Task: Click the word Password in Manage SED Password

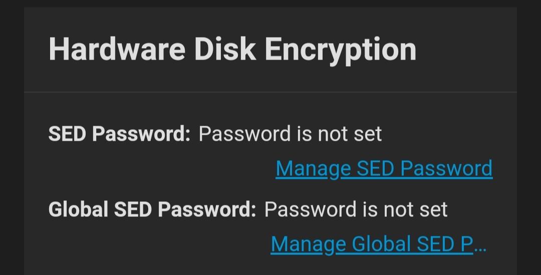Action: (x=446, y=168)
